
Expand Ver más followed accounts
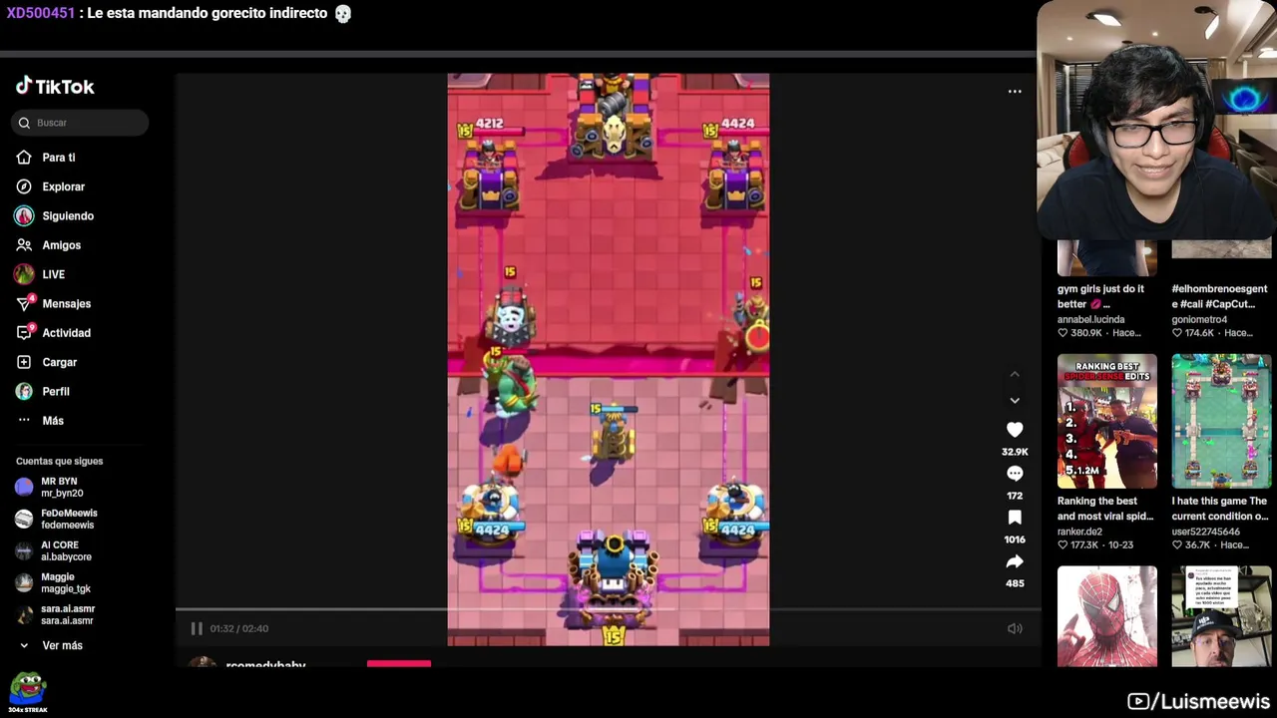pos(60,645)
